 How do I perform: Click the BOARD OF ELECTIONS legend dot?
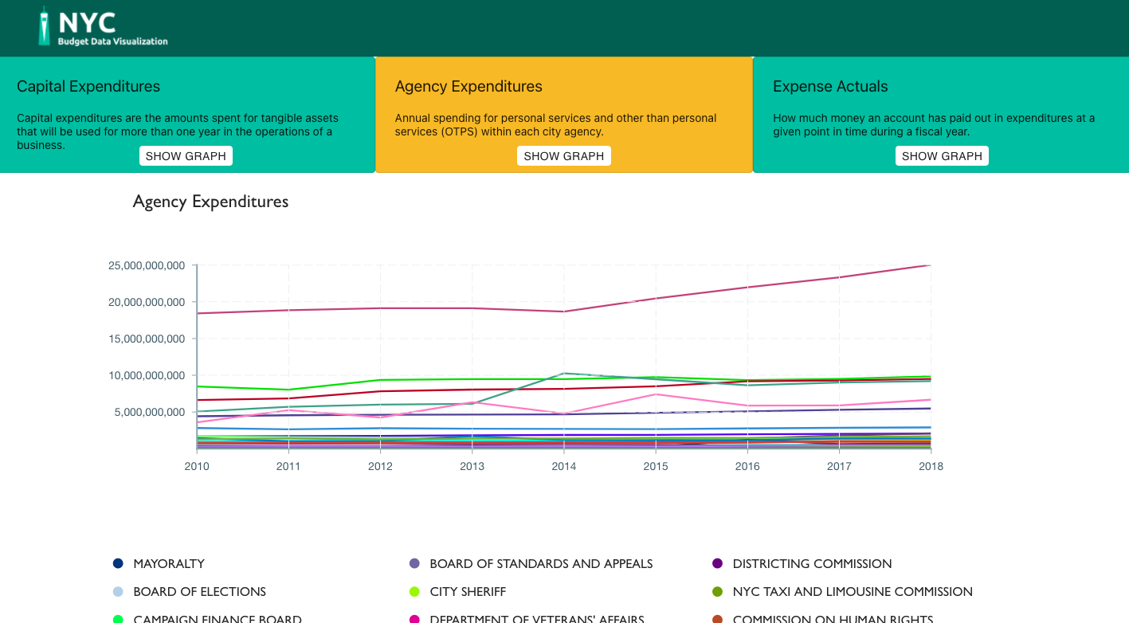119,592
